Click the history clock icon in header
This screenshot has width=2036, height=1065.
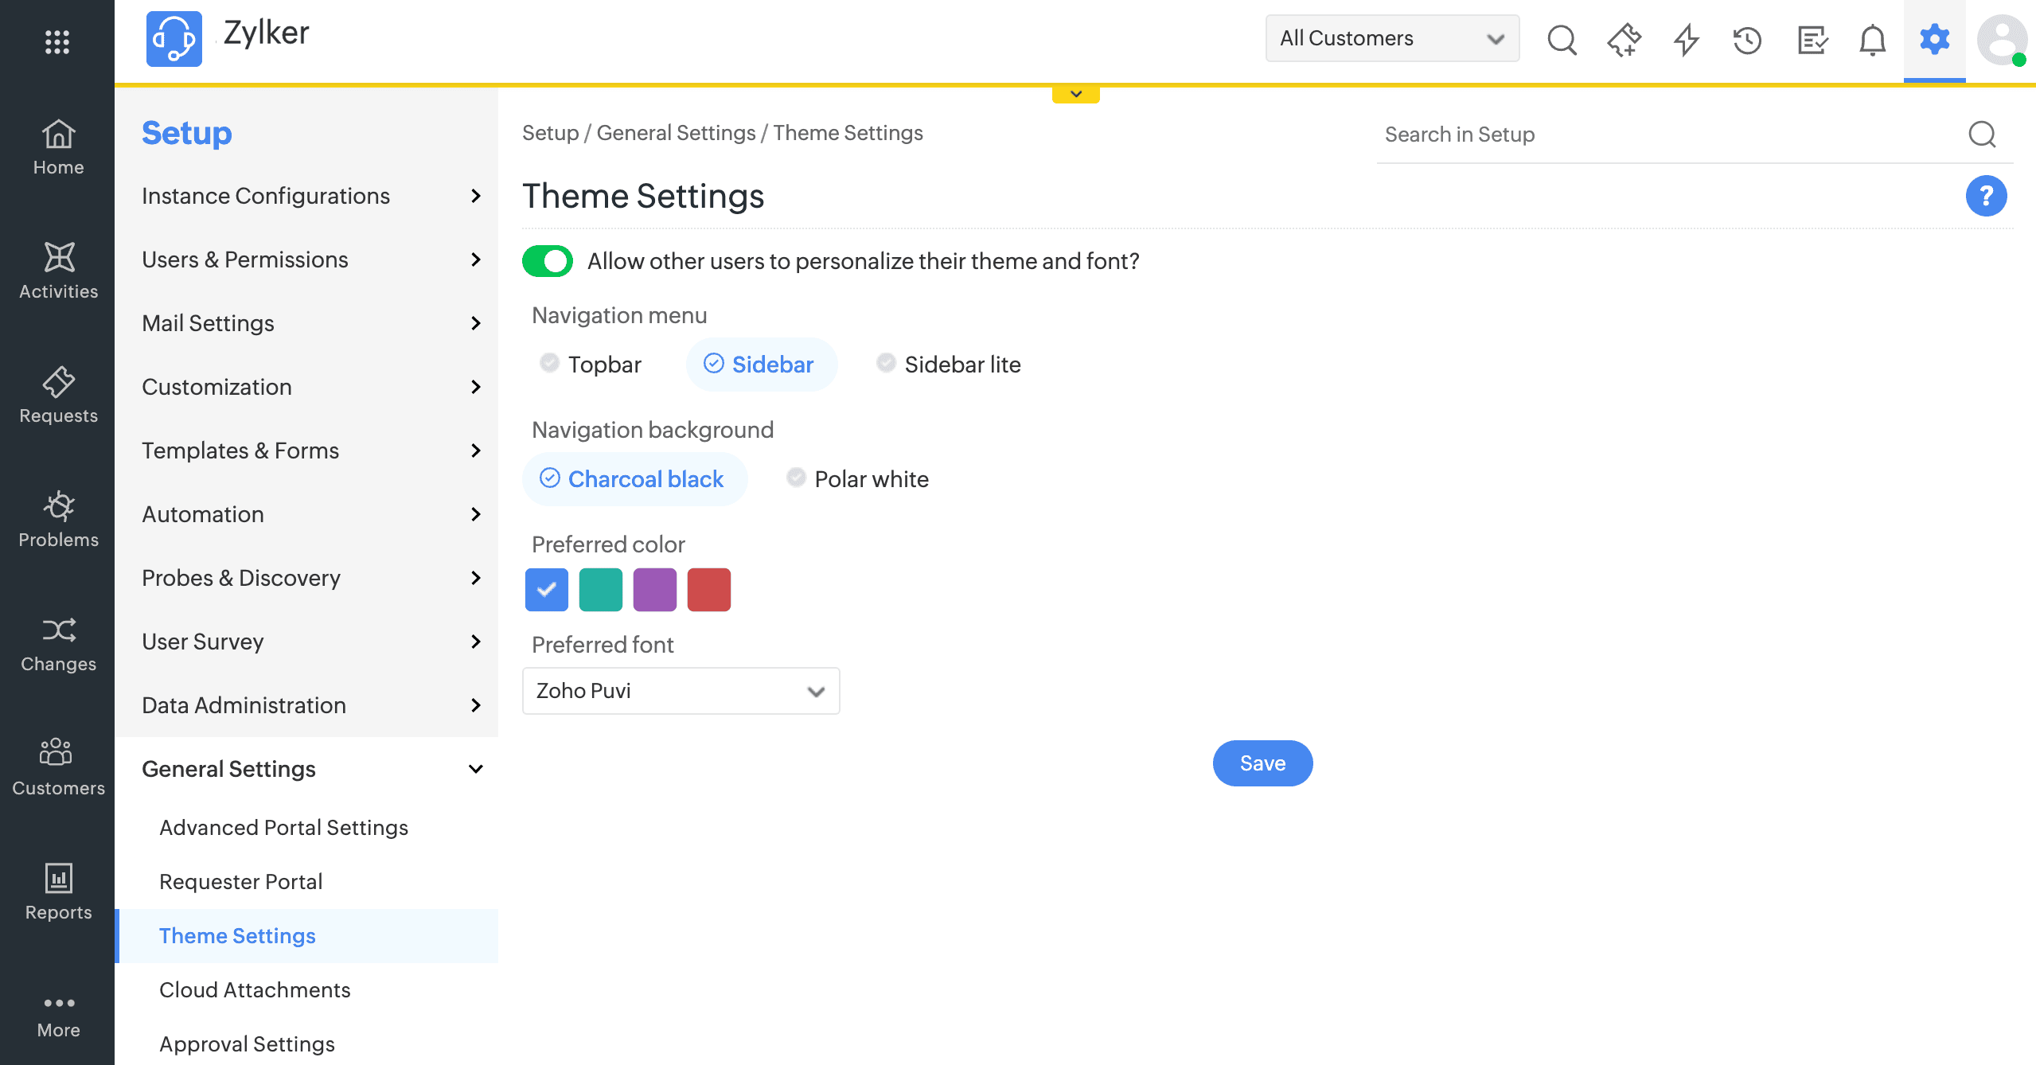click(x=1747, y=40)
